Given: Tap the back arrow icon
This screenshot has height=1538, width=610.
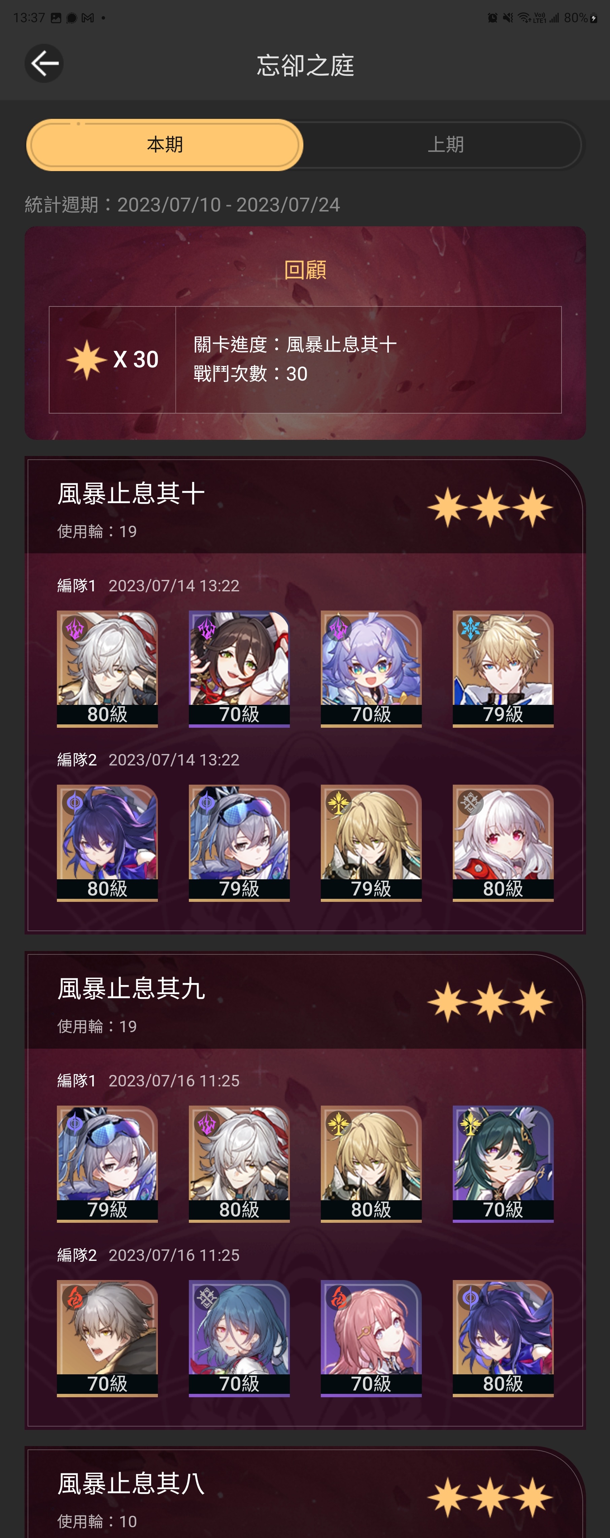Looking at the screenshot, I should pyautogui.click(x=44, y=63).
